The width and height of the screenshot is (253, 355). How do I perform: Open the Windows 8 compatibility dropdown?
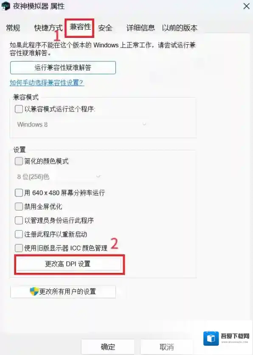click(82, 124)
